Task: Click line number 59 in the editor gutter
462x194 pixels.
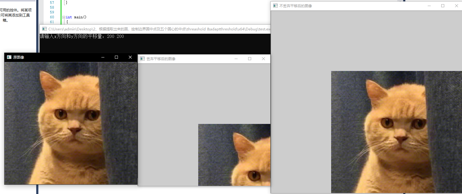Action: pos(52,12)
